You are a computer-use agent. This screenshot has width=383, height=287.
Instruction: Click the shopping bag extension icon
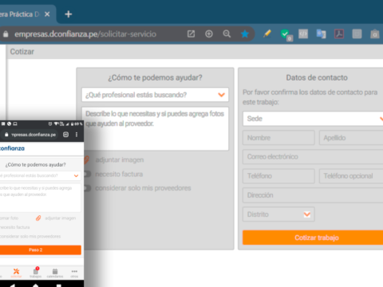(x=375, y=34)
